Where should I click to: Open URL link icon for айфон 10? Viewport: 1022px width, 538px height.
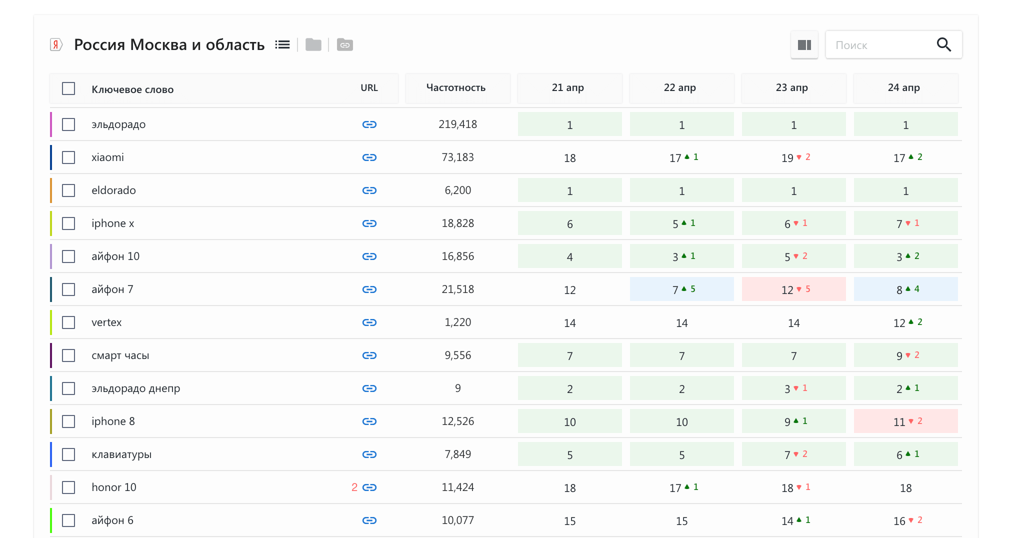(369, 256)
